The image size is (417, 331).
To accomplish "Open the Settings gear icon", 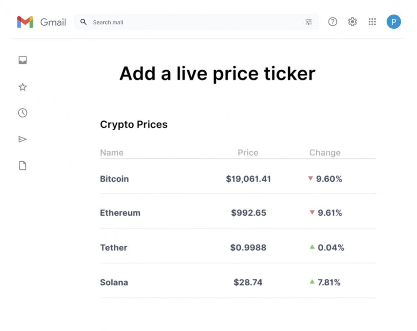I will [x=352, y=22].
